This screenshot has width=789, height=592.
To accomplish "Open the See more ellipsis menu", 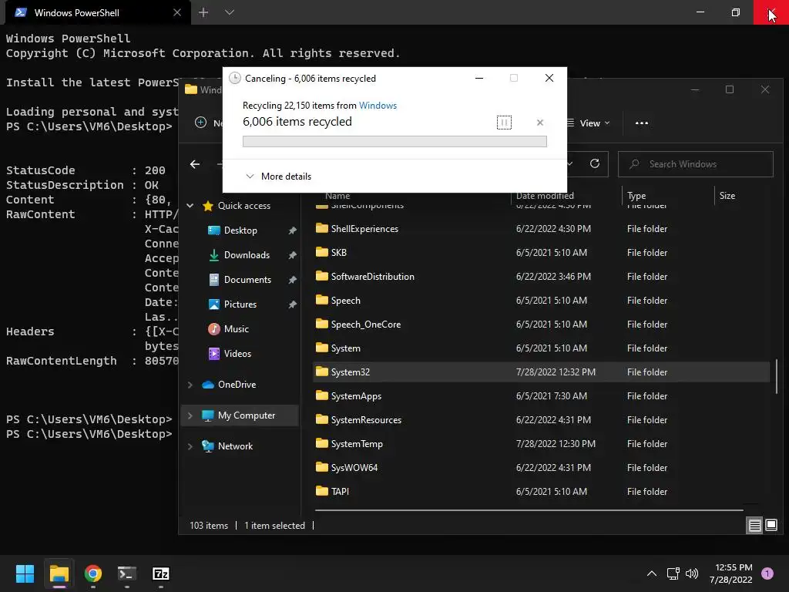I will click(x=642, y=123).
